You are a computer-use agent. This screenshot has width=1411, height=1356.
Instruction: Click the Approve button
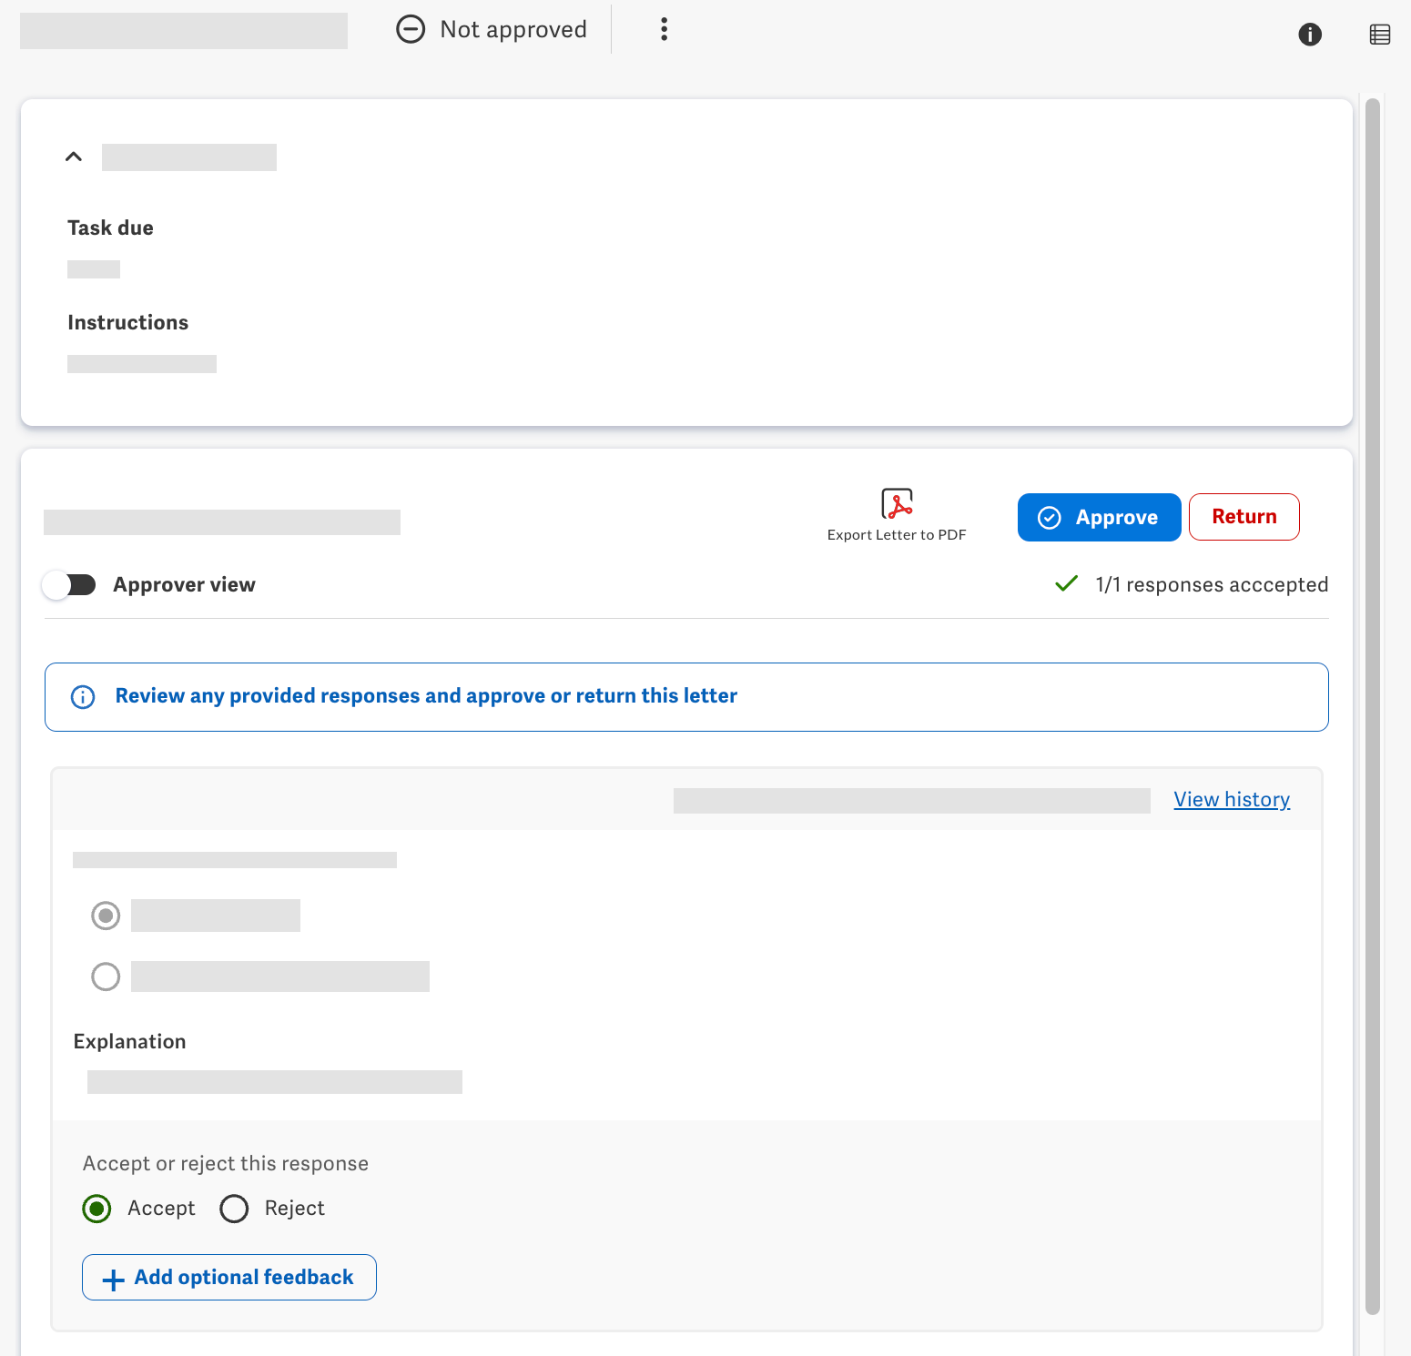point(1099,517)
